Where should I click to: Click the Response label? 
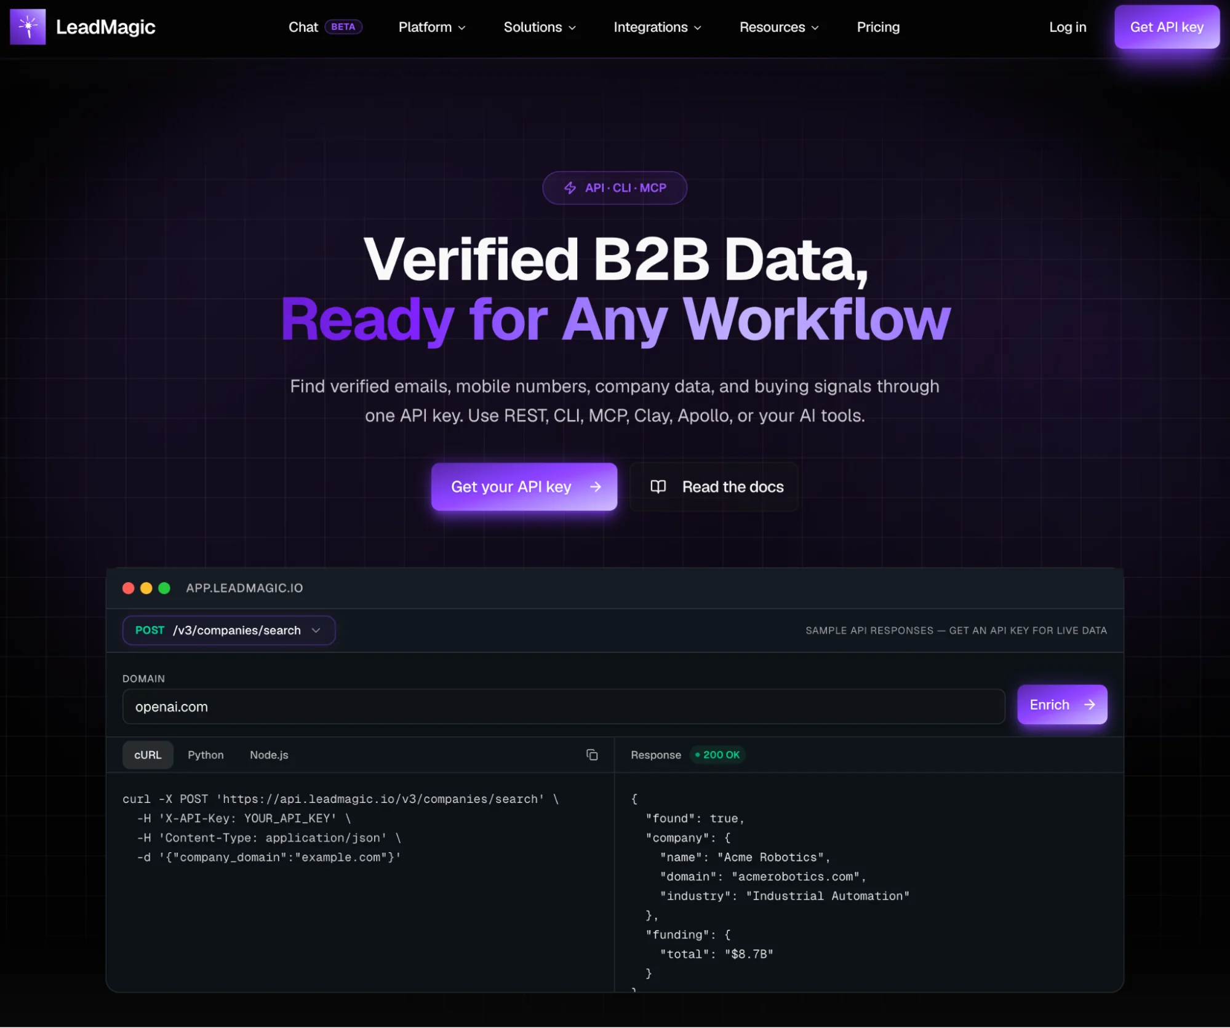coord(656,754)
